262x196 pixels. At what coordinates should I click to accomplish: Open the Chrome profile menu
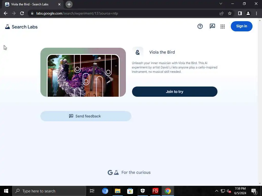(248, 13)
